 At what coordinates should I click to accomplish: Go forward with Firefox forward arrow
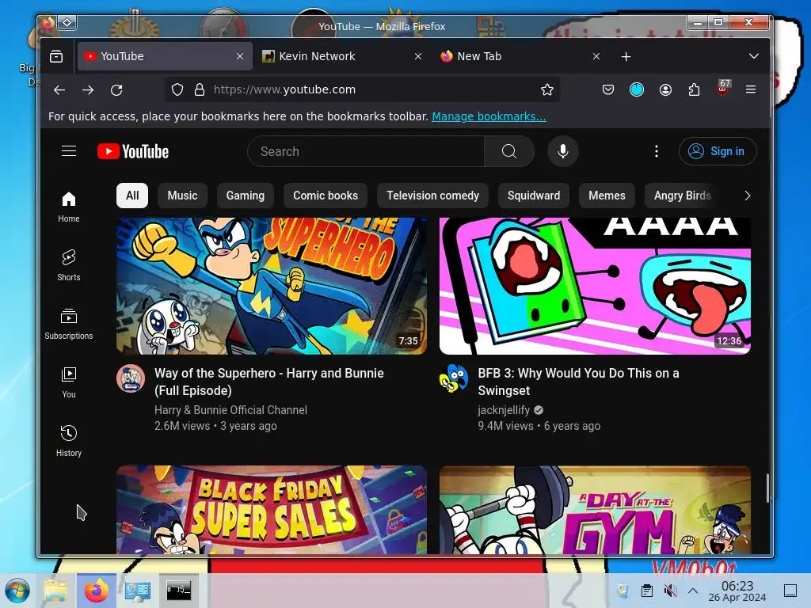(88, 90)
